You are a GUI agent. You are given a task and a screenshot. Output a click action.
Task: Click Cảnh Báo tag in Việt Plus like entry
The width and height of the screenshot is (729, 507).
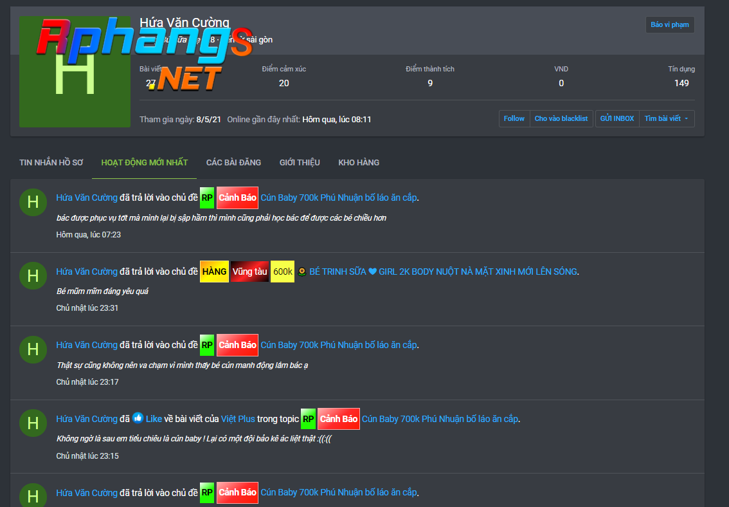338,419
